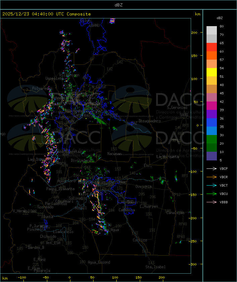Click the VBBB legend label
This screenshot has width=237, height=282.
(224, 202)
